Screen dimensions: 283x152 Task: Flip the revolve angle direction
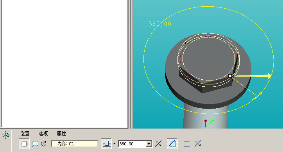pyautogui.click(x=158, y=144)
